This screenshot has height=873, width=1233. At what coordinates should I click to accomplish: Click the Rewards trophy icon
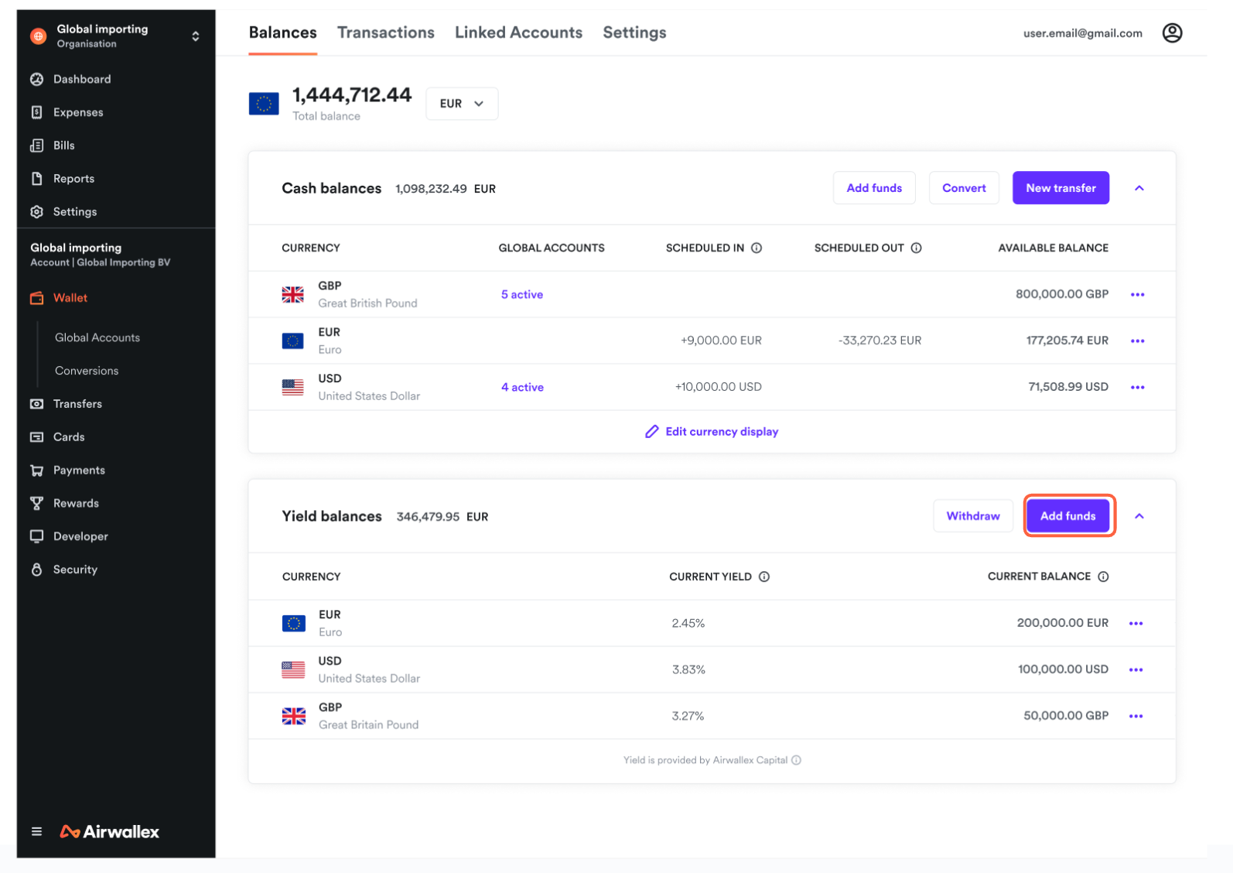click(36, 503)
